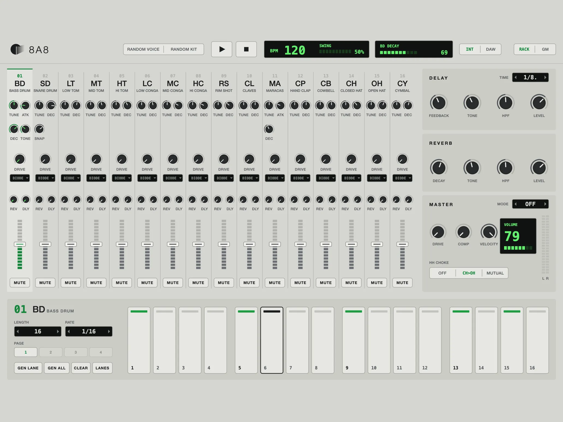Screen dimensions: 563x422
Task: Toggle step 13 in the sequencer
Action: pyautogui.click(x=461, y=340)
